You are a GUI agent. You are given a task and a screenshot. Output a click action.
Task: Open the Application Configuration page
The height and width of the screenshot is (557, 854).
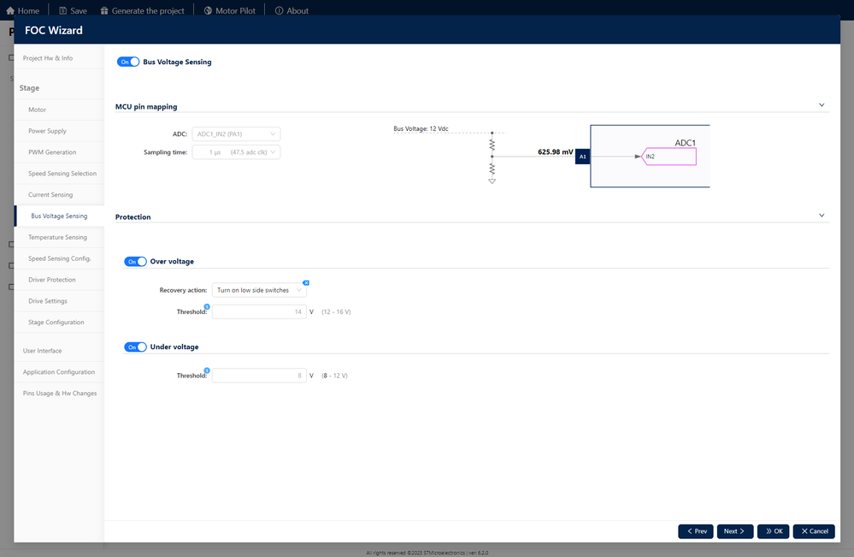tap(59, 371)
